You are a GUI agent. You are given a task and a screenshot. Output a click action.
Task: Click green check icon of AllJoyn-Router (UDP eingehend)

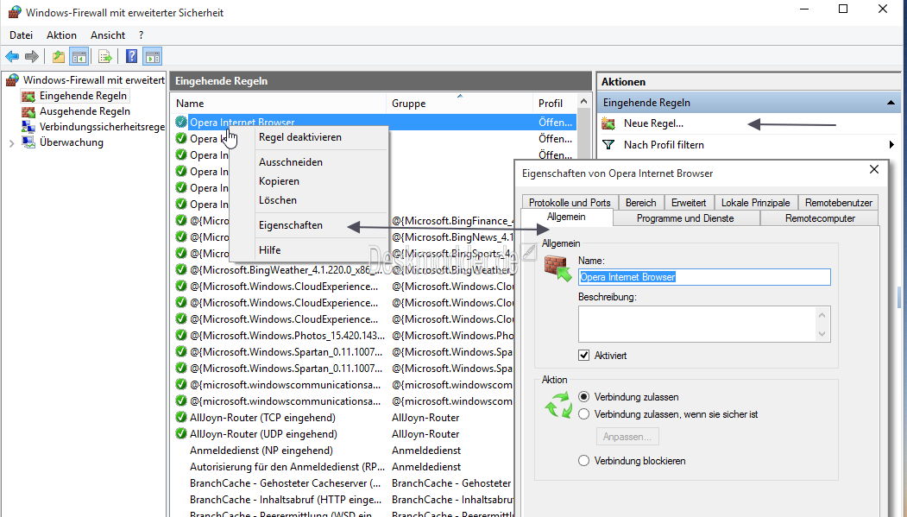[x=181, y=433]
